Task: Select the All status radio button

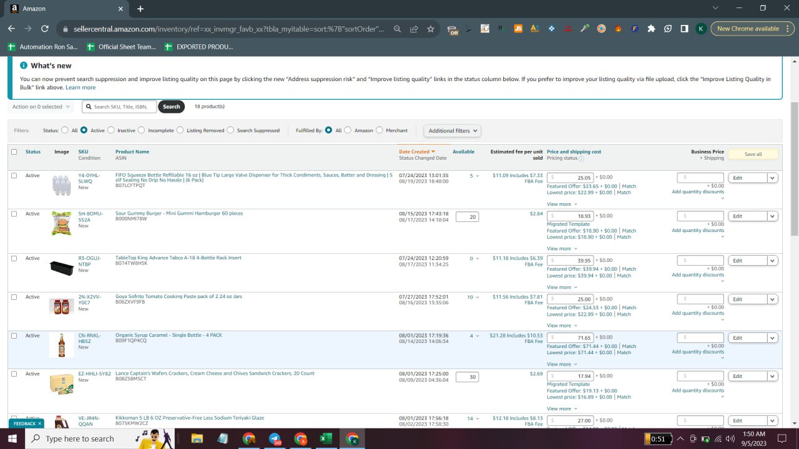Action: 65,130
